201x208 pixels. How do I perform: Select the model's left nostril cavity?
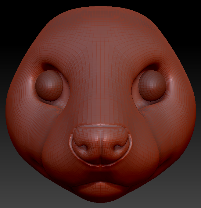(x=83, y=148)
